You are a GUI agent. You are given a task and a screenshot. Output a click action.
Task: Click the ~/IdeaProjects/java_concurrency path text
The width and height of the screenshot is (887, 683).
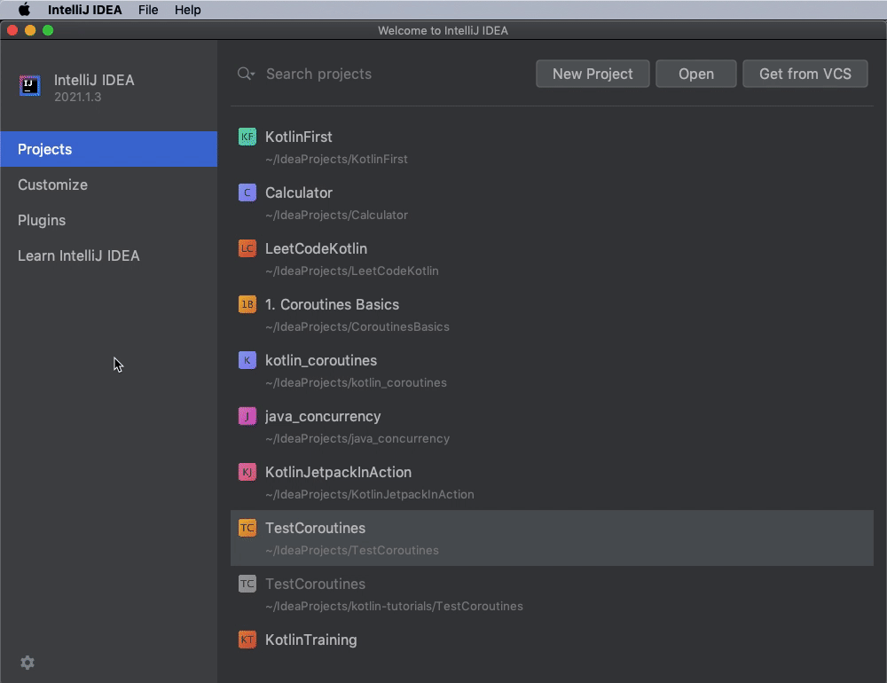(357, 438)
